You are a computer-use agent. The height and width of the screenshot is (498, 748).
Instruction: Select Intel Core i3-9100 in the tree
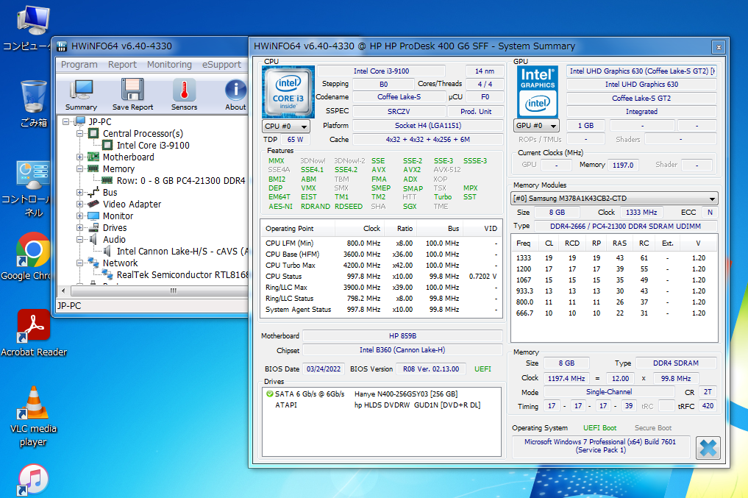pyautogui.click(x=153, y=146)
